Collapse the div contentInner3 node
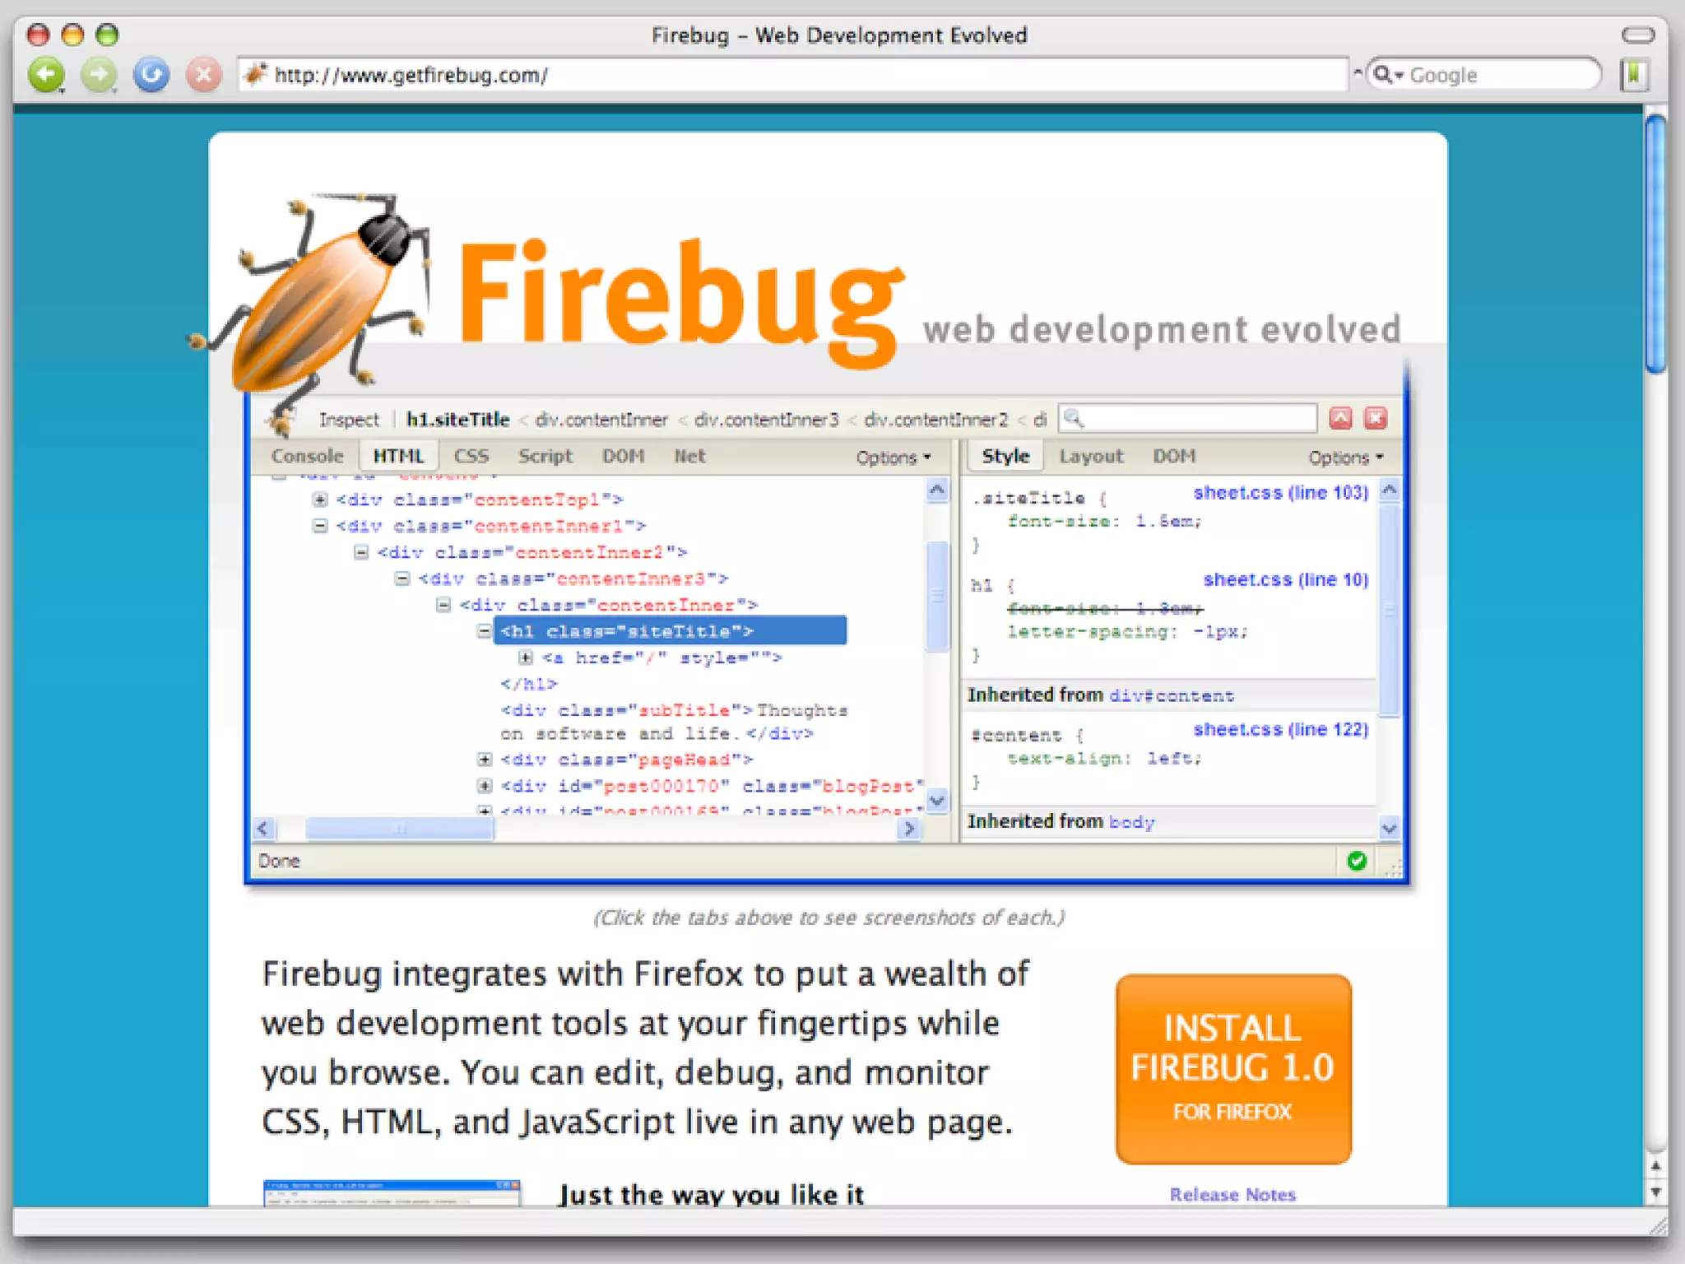This screenshot has height=1264, width=1685. (x=402, y=579)
